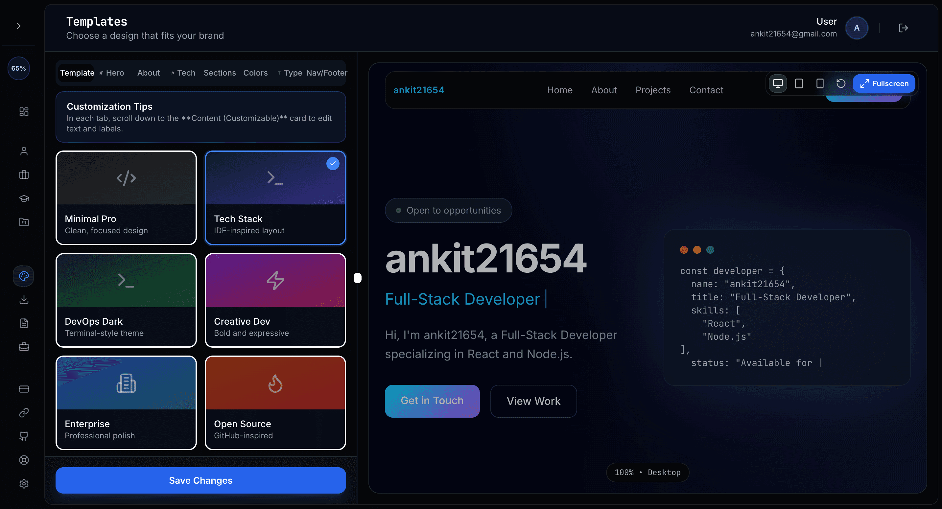Switch preview to mobile view icon
942x509 pixels.
820,83
